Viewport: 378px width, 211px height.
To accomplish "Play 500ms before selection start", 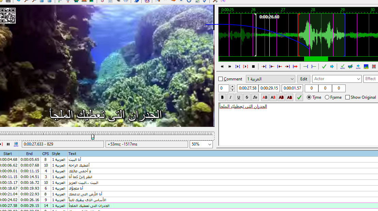I will (264, 66).
